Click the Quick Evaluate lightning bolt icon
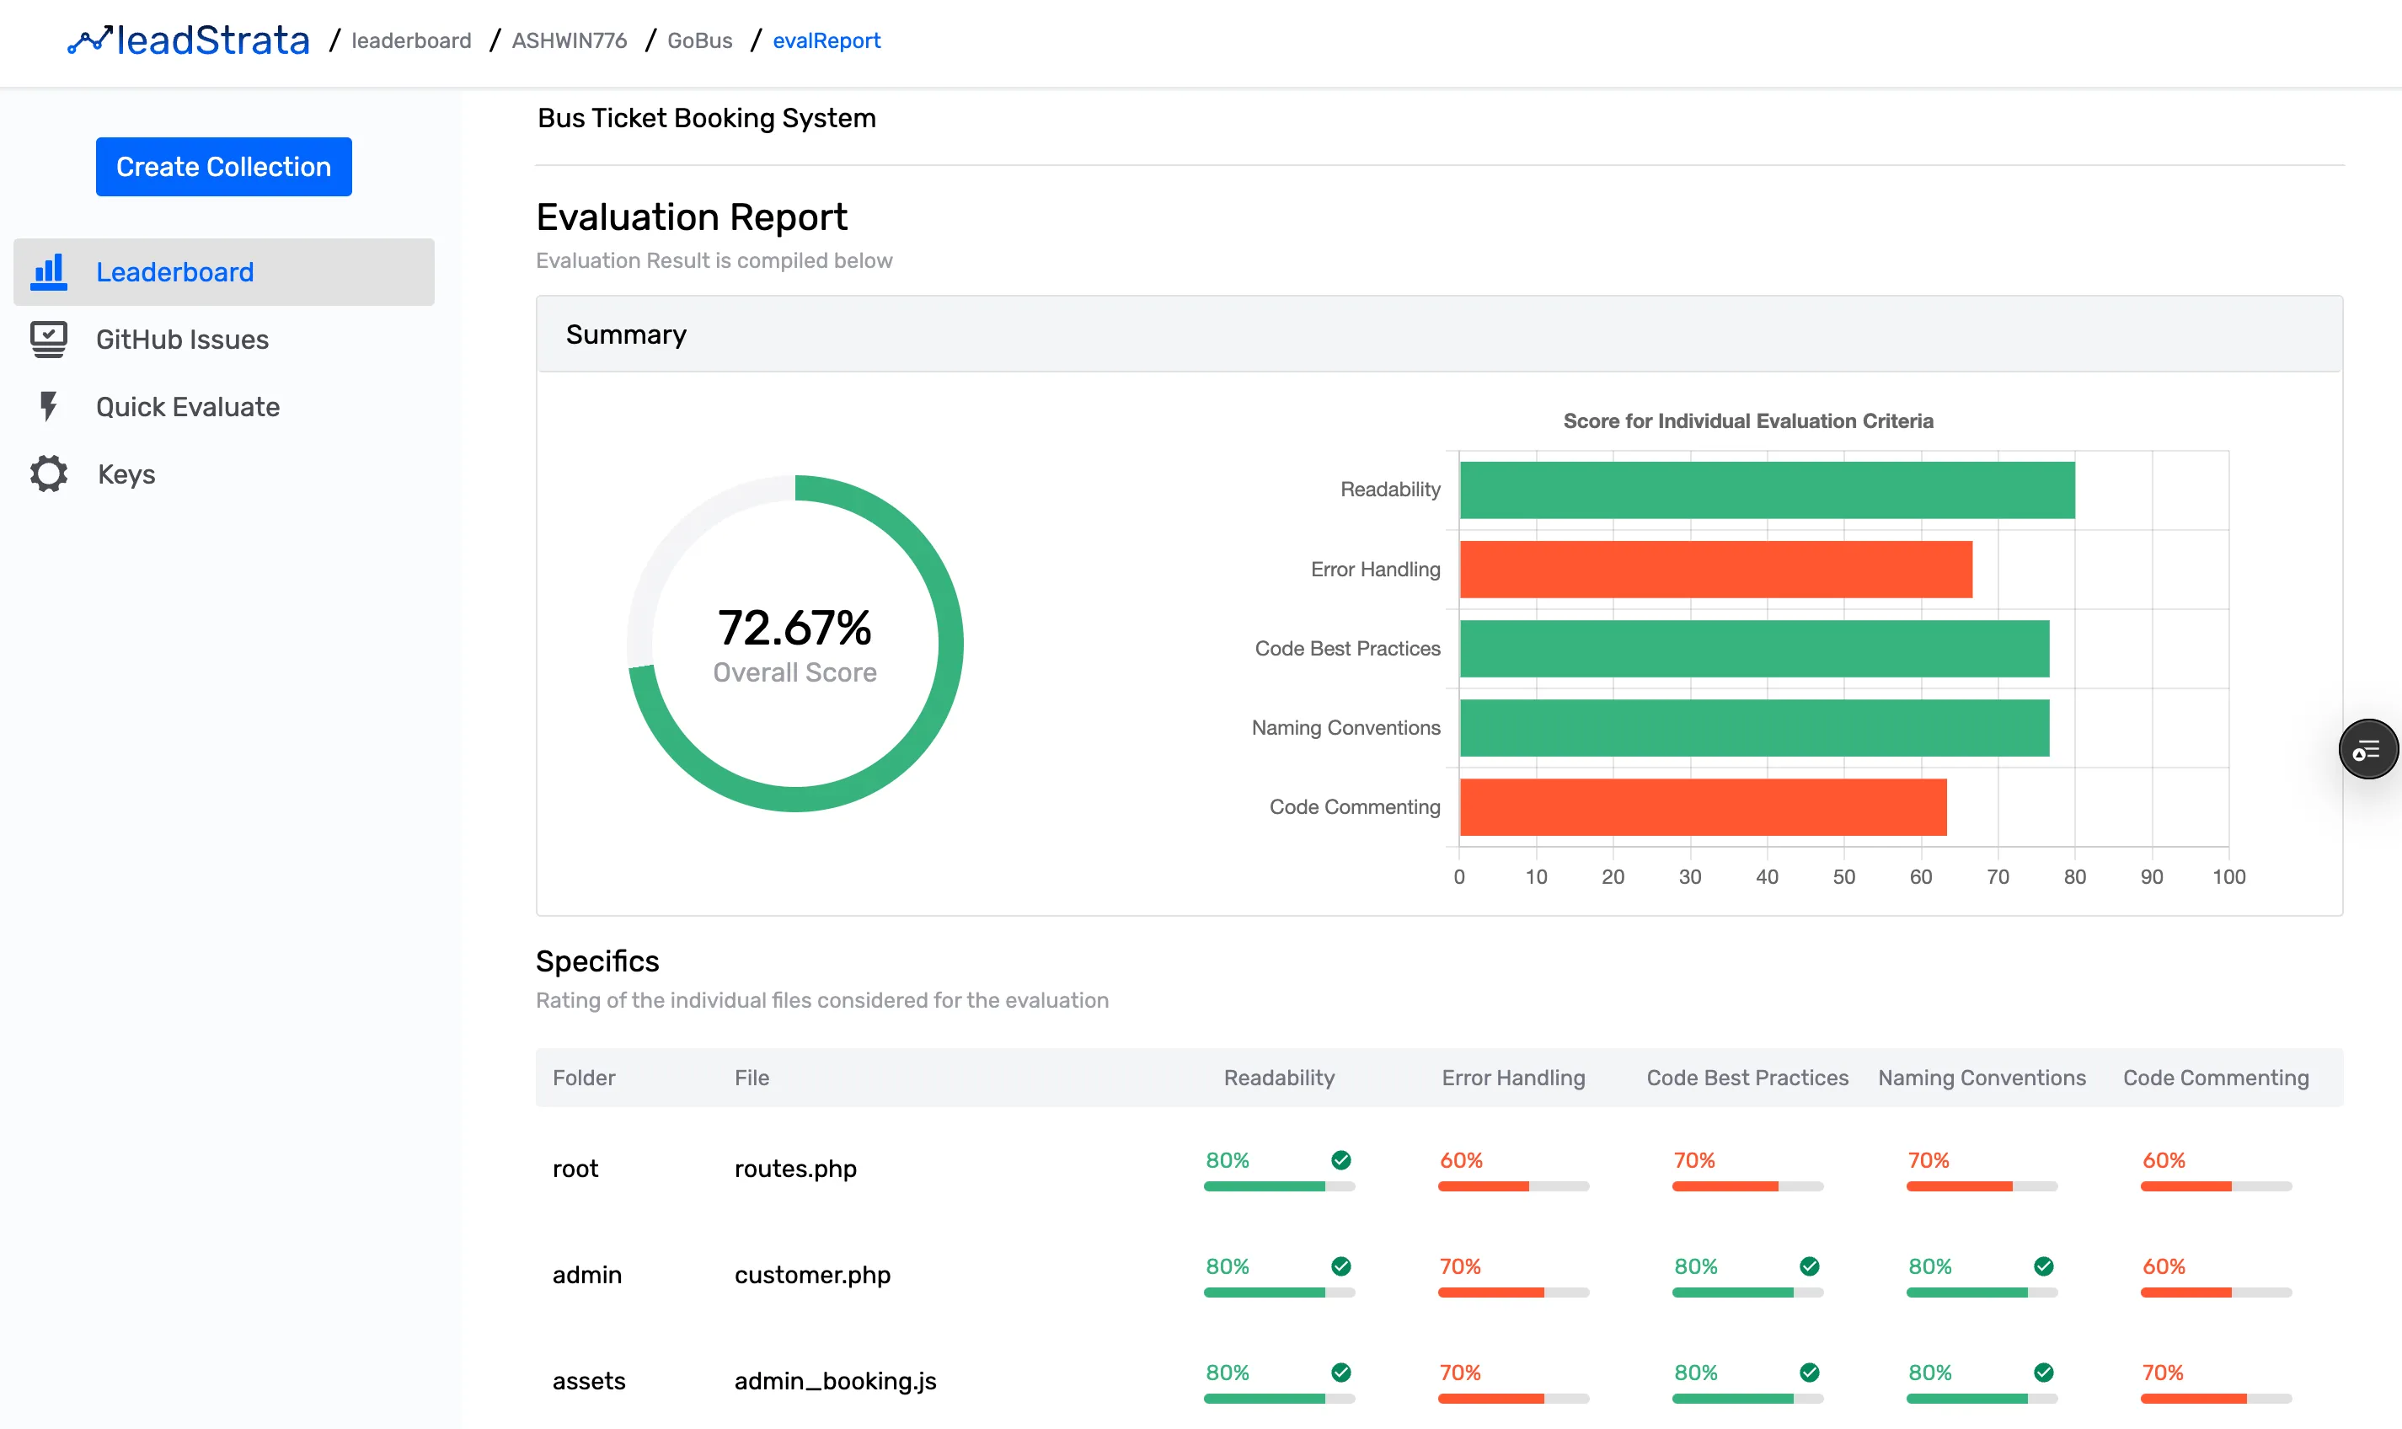Viewport: 2402px width, 1429px height. 48,406
